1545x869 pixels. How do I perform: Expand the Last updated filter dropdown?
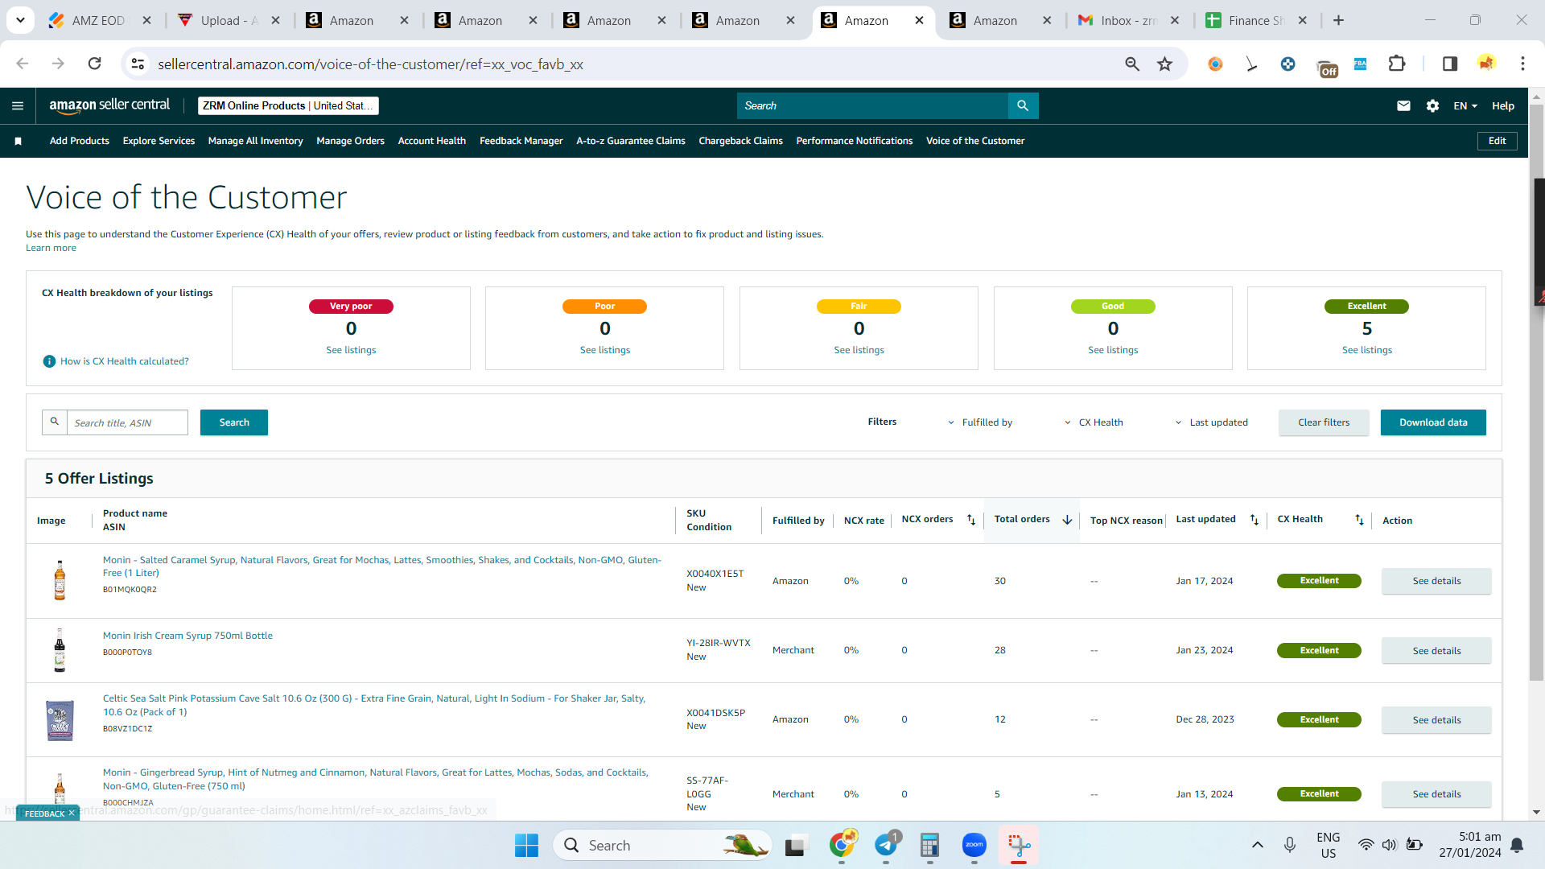[1211, 422]
